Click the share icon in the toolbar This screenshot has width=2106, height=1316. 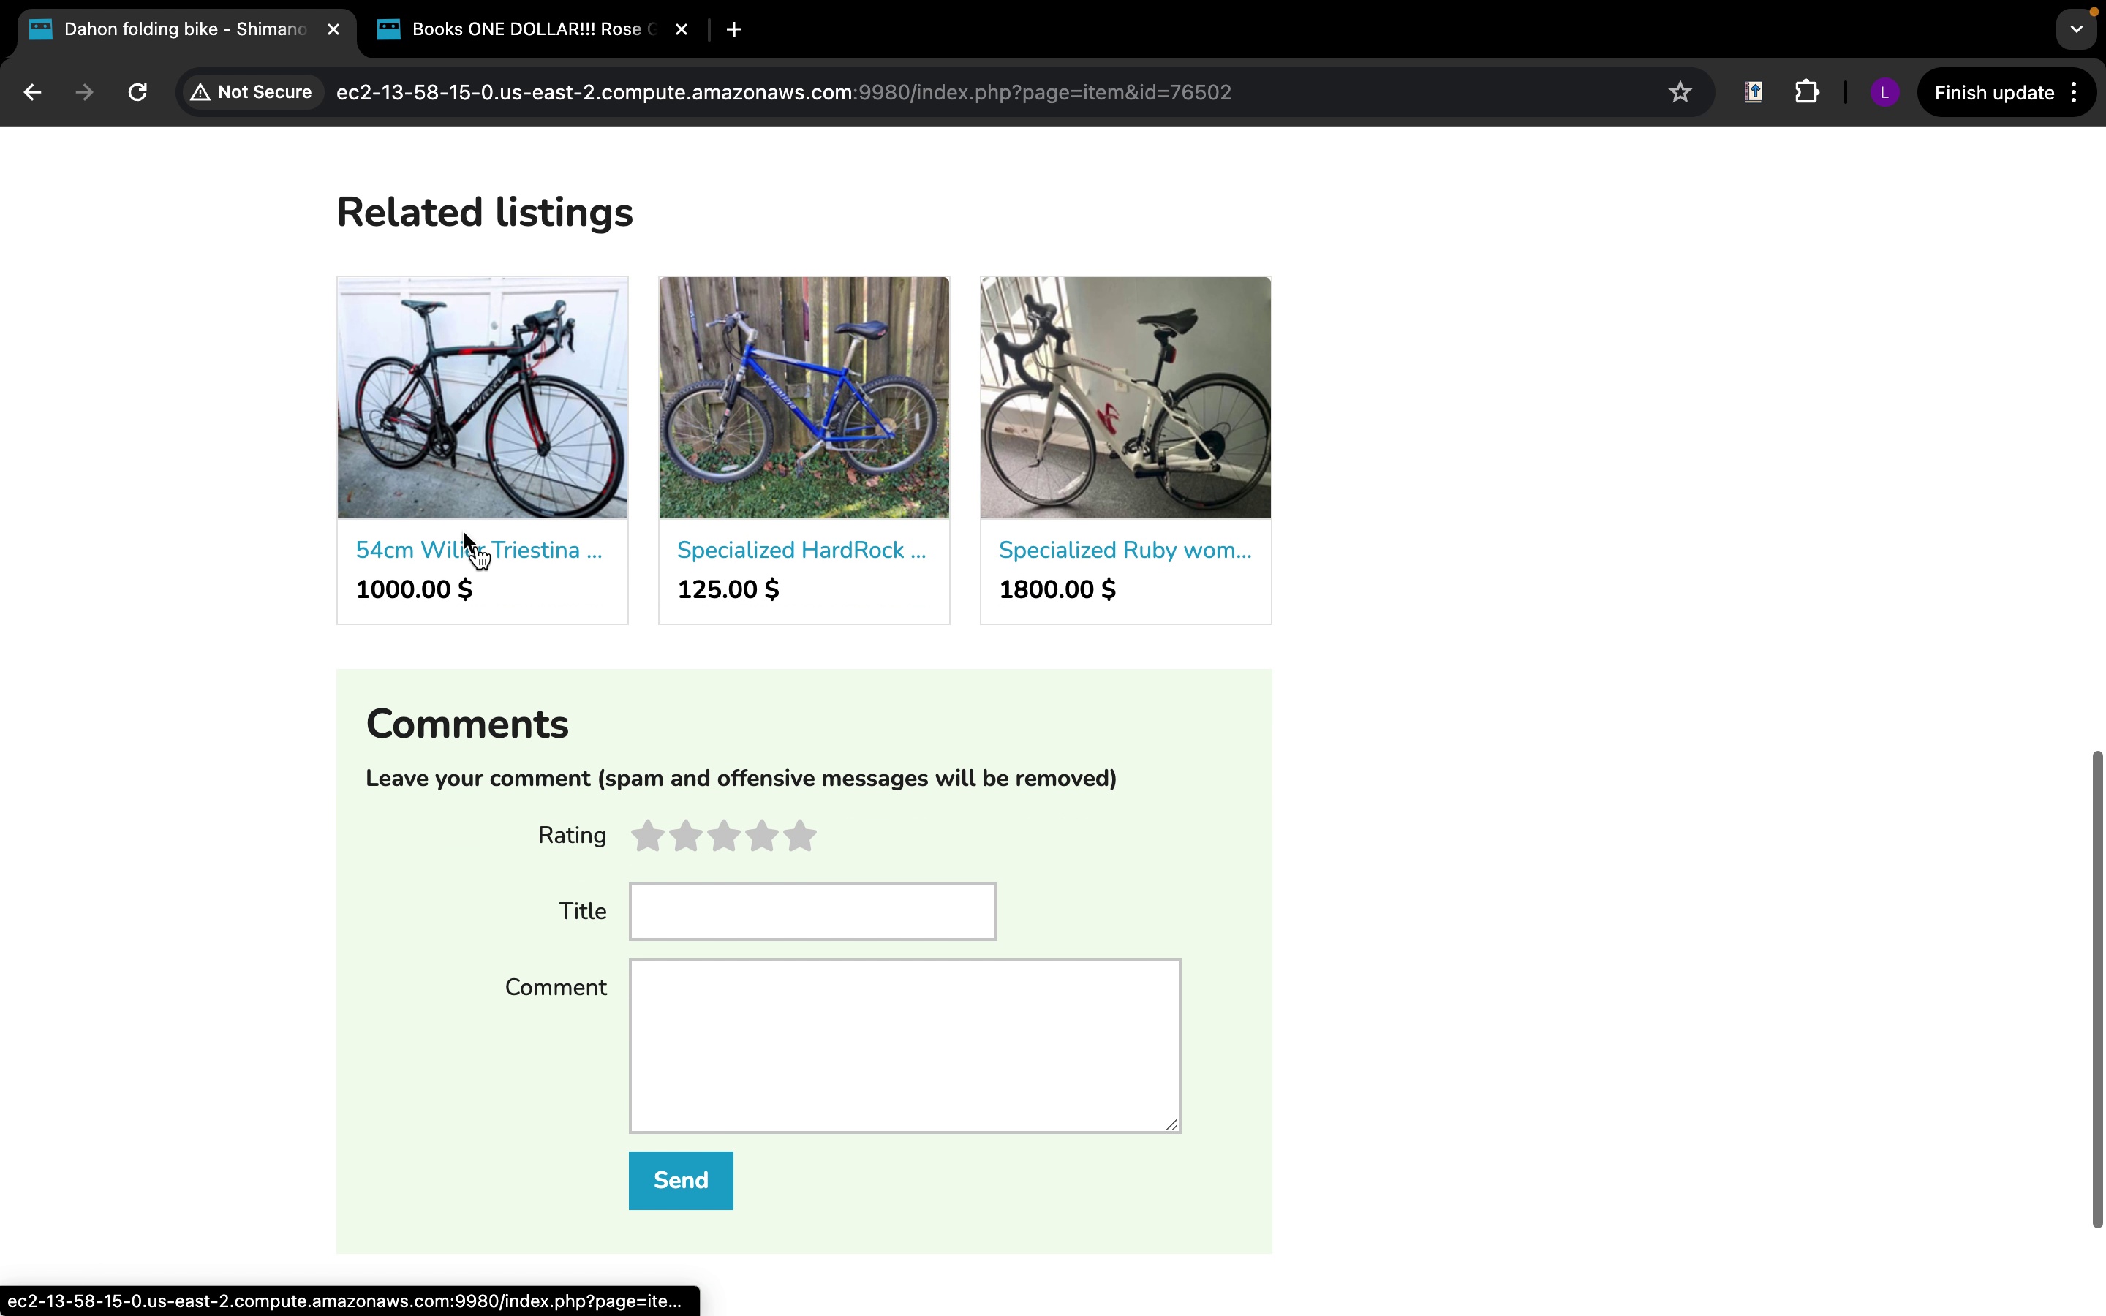pos(1754,92)
